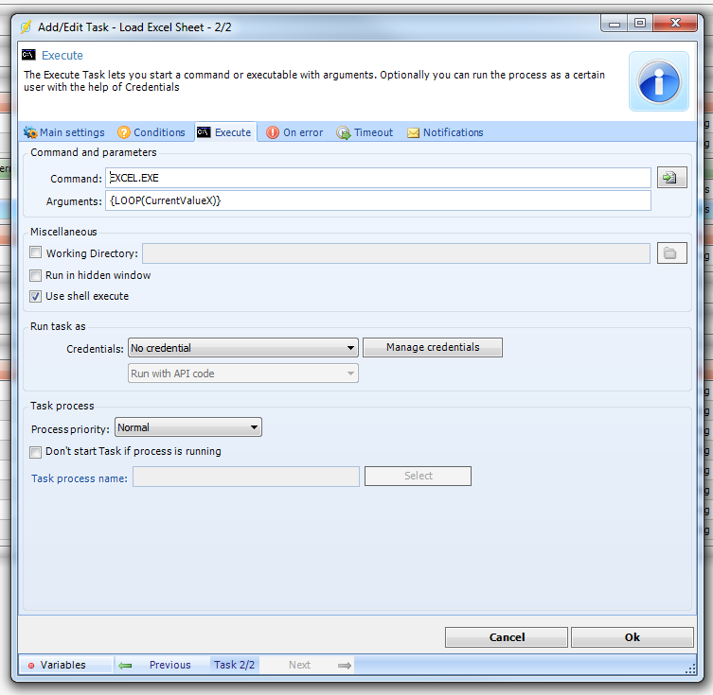Image resolution: width=713 pixels, height=695 pixels.
Task: Click the large blue information icon
Action: click(x=659, y=81)
